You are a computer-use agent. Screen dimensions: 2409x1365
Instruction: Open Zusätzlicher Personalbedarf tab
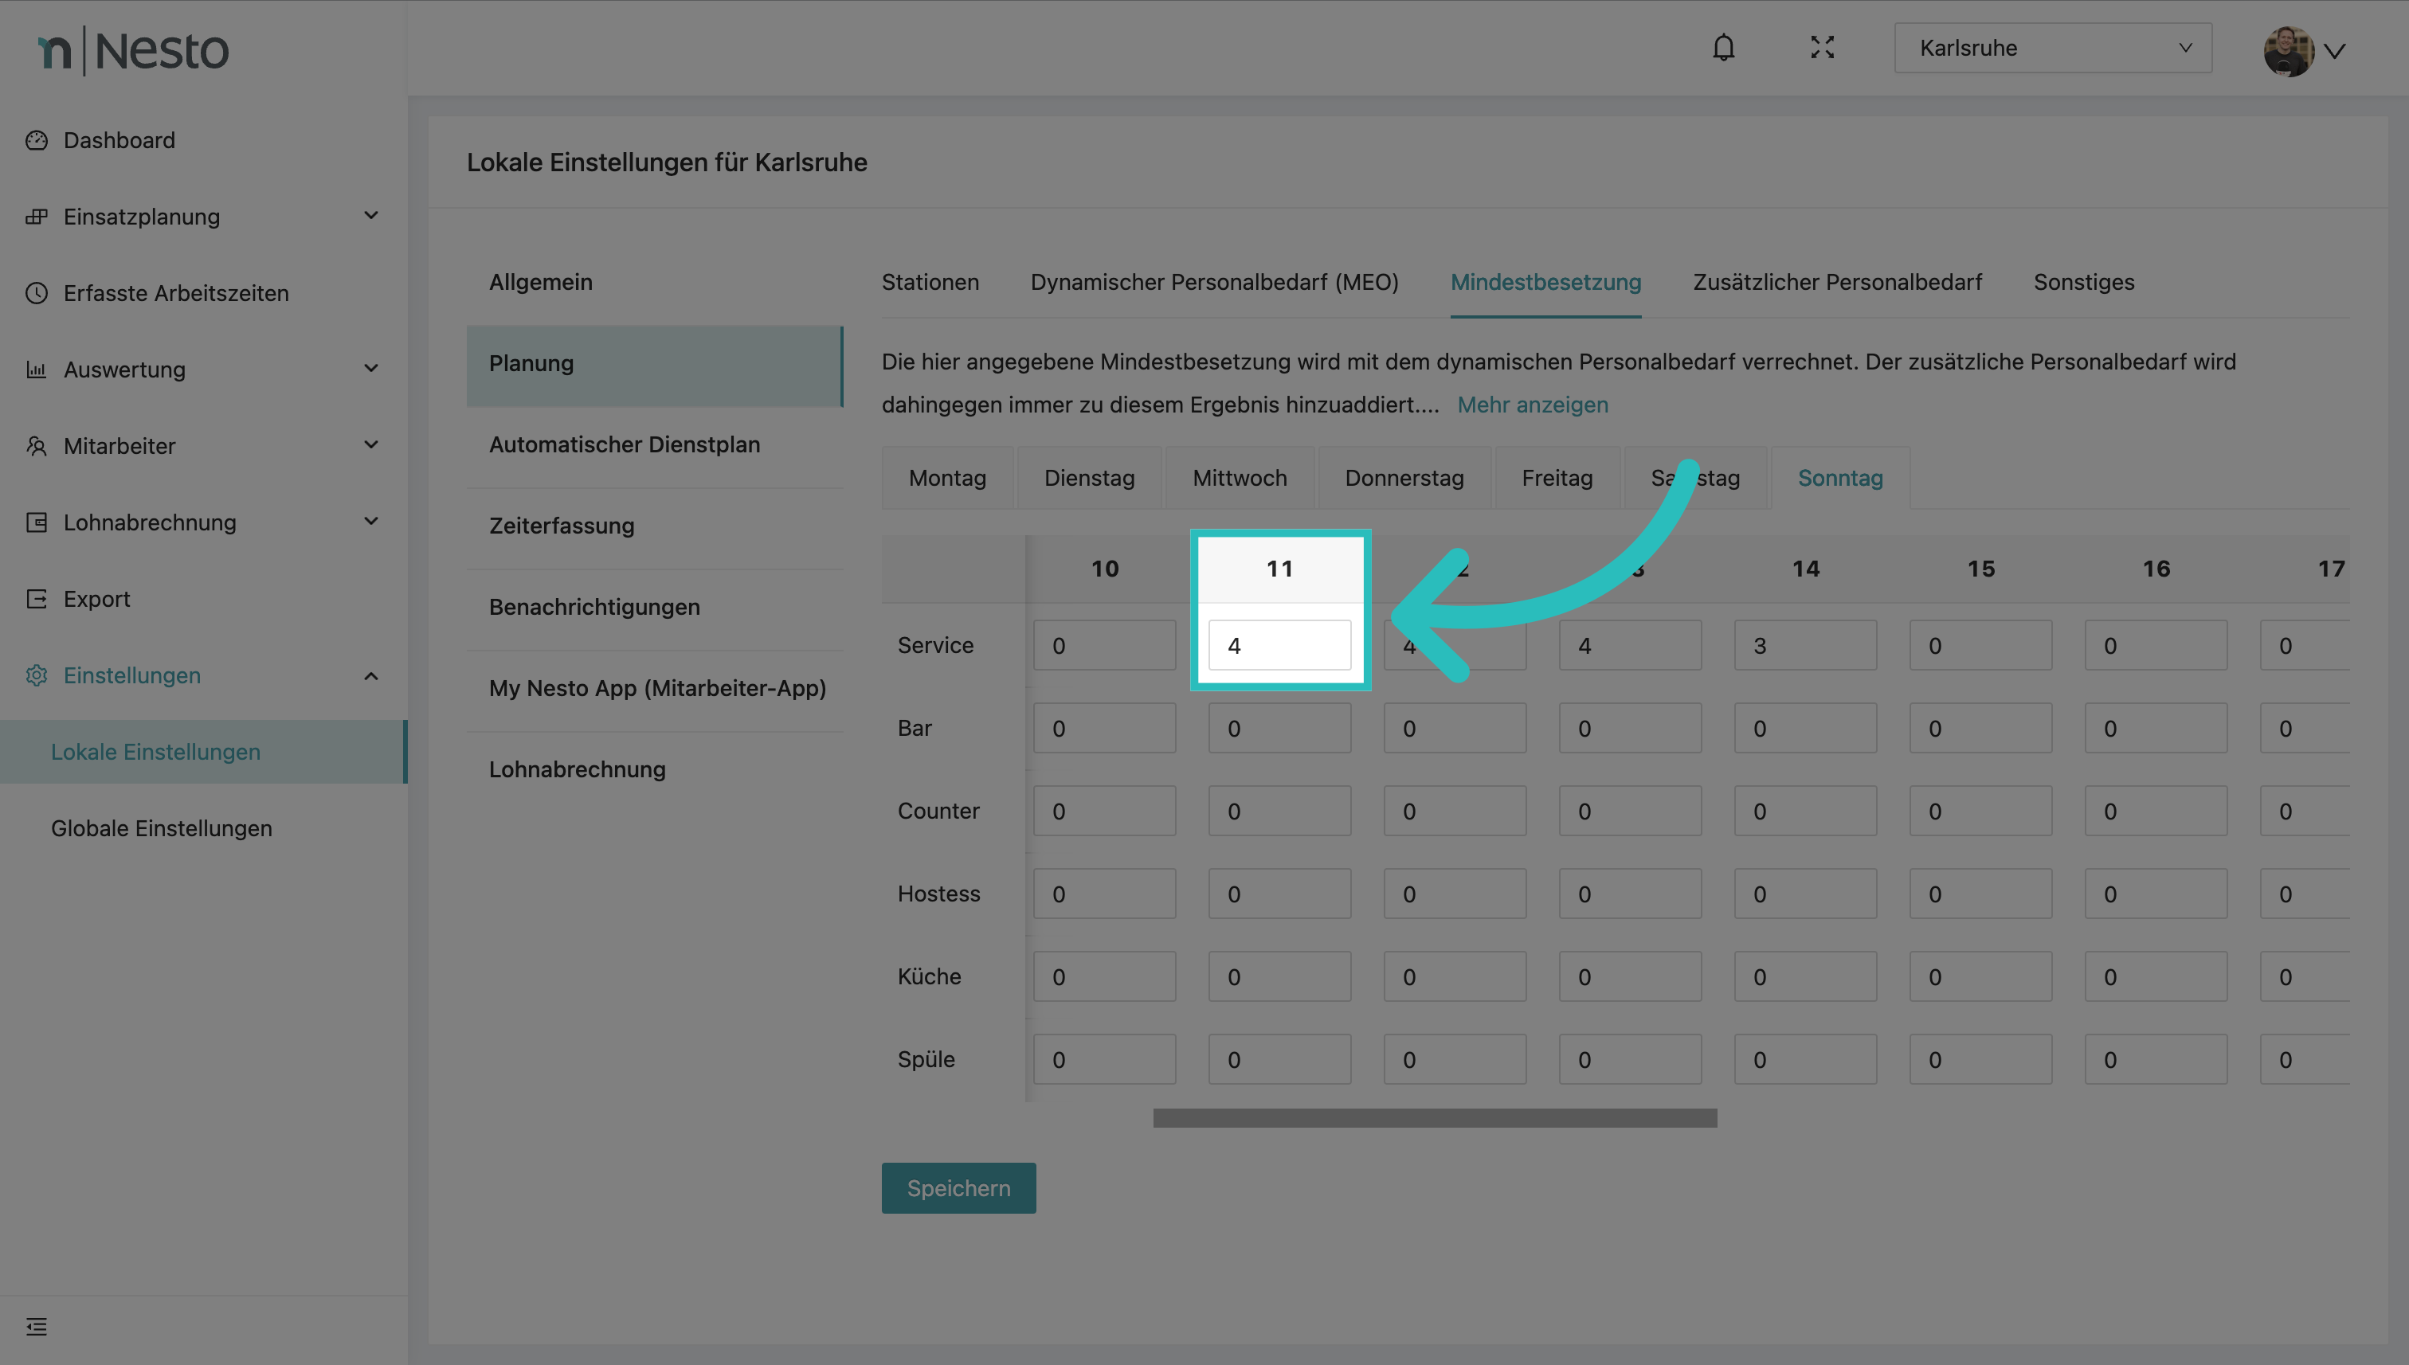pyautogui.click(x=1836, y=282)
